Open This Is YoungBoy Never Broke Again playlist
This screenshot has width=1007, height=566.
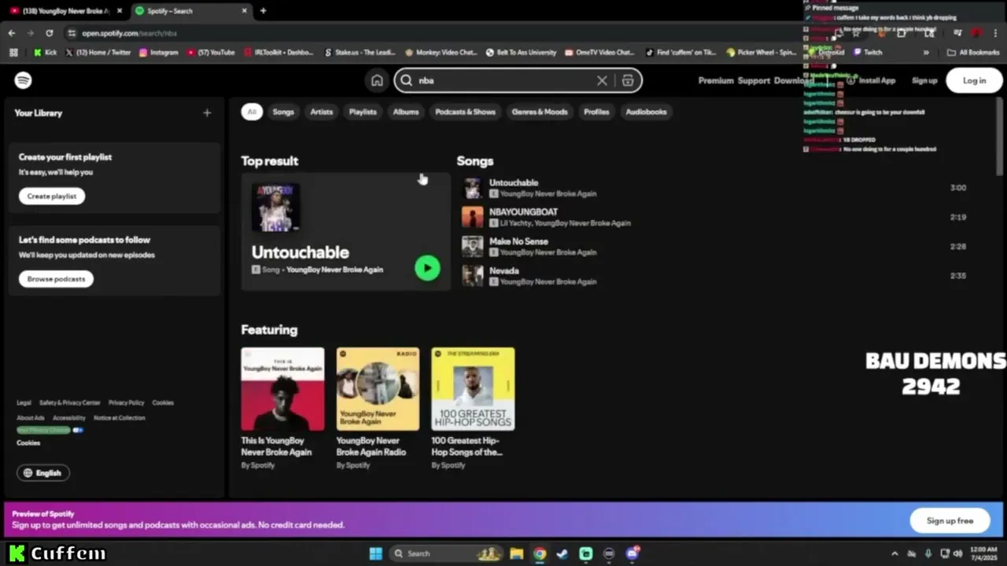coord(282,409)
